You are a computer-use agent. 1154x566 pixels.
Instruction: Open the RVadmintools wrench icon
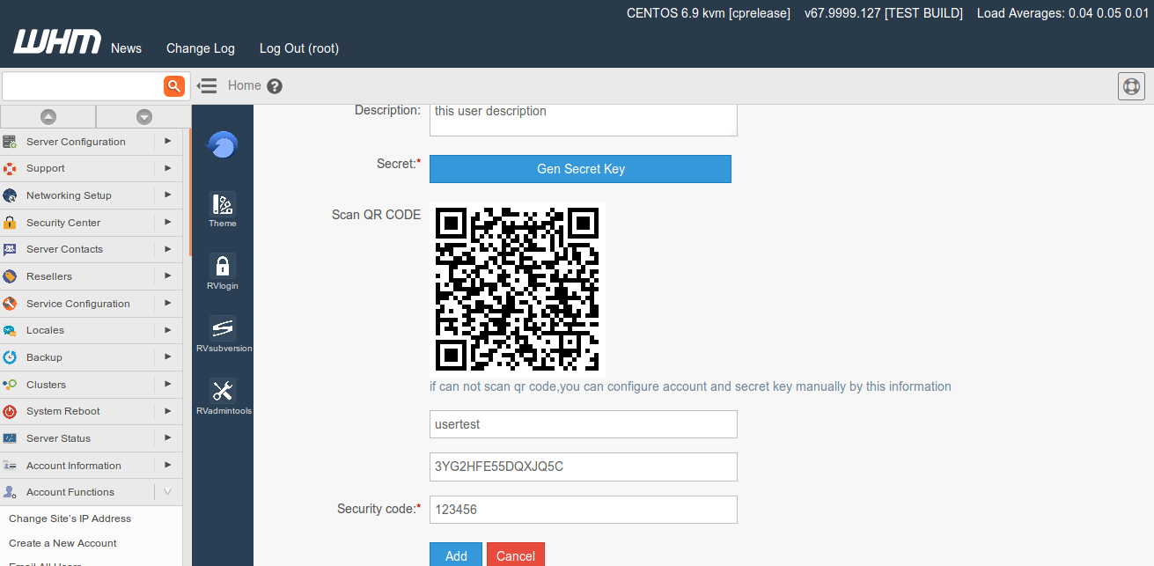pyautogui.click(x=223, y=396)
